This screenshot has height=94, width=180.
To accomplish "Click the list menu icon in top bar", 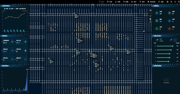I will pos(171,2).
